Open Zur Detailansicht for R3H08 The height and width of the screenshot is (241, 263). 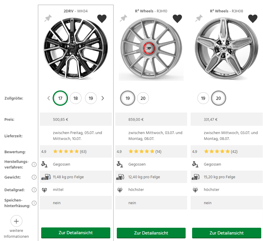(227, 233)
